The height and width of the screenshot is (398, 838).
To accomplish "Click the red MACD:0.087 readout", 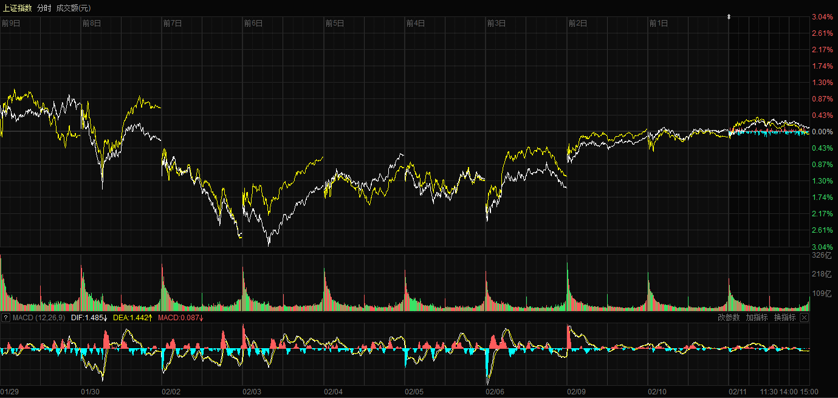I will coord(180,318).
